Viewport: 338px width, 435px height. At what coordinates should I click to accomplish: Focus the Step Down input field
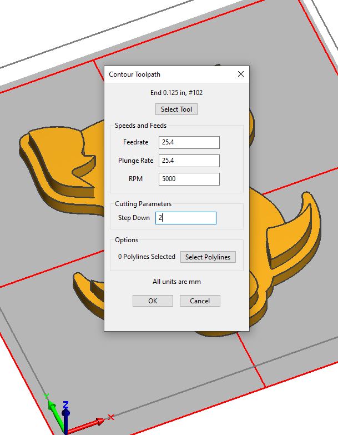click(185, 218)
